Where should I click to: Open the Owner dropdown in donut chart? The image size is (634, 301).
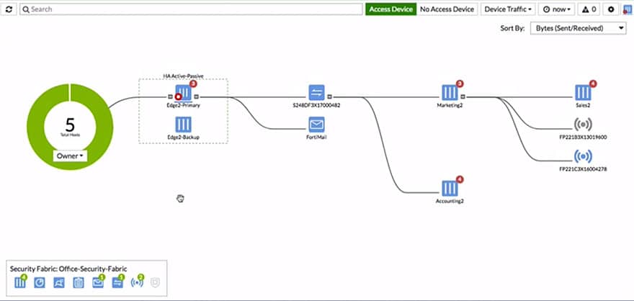[70, 156]
